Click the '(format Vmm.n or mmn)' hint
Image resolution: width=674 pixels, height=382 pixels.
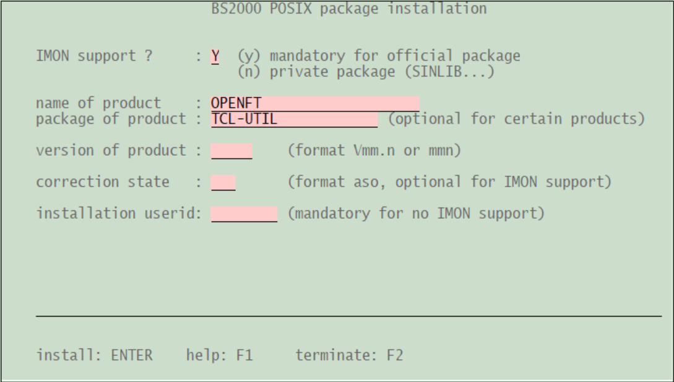tap(374, 151)
